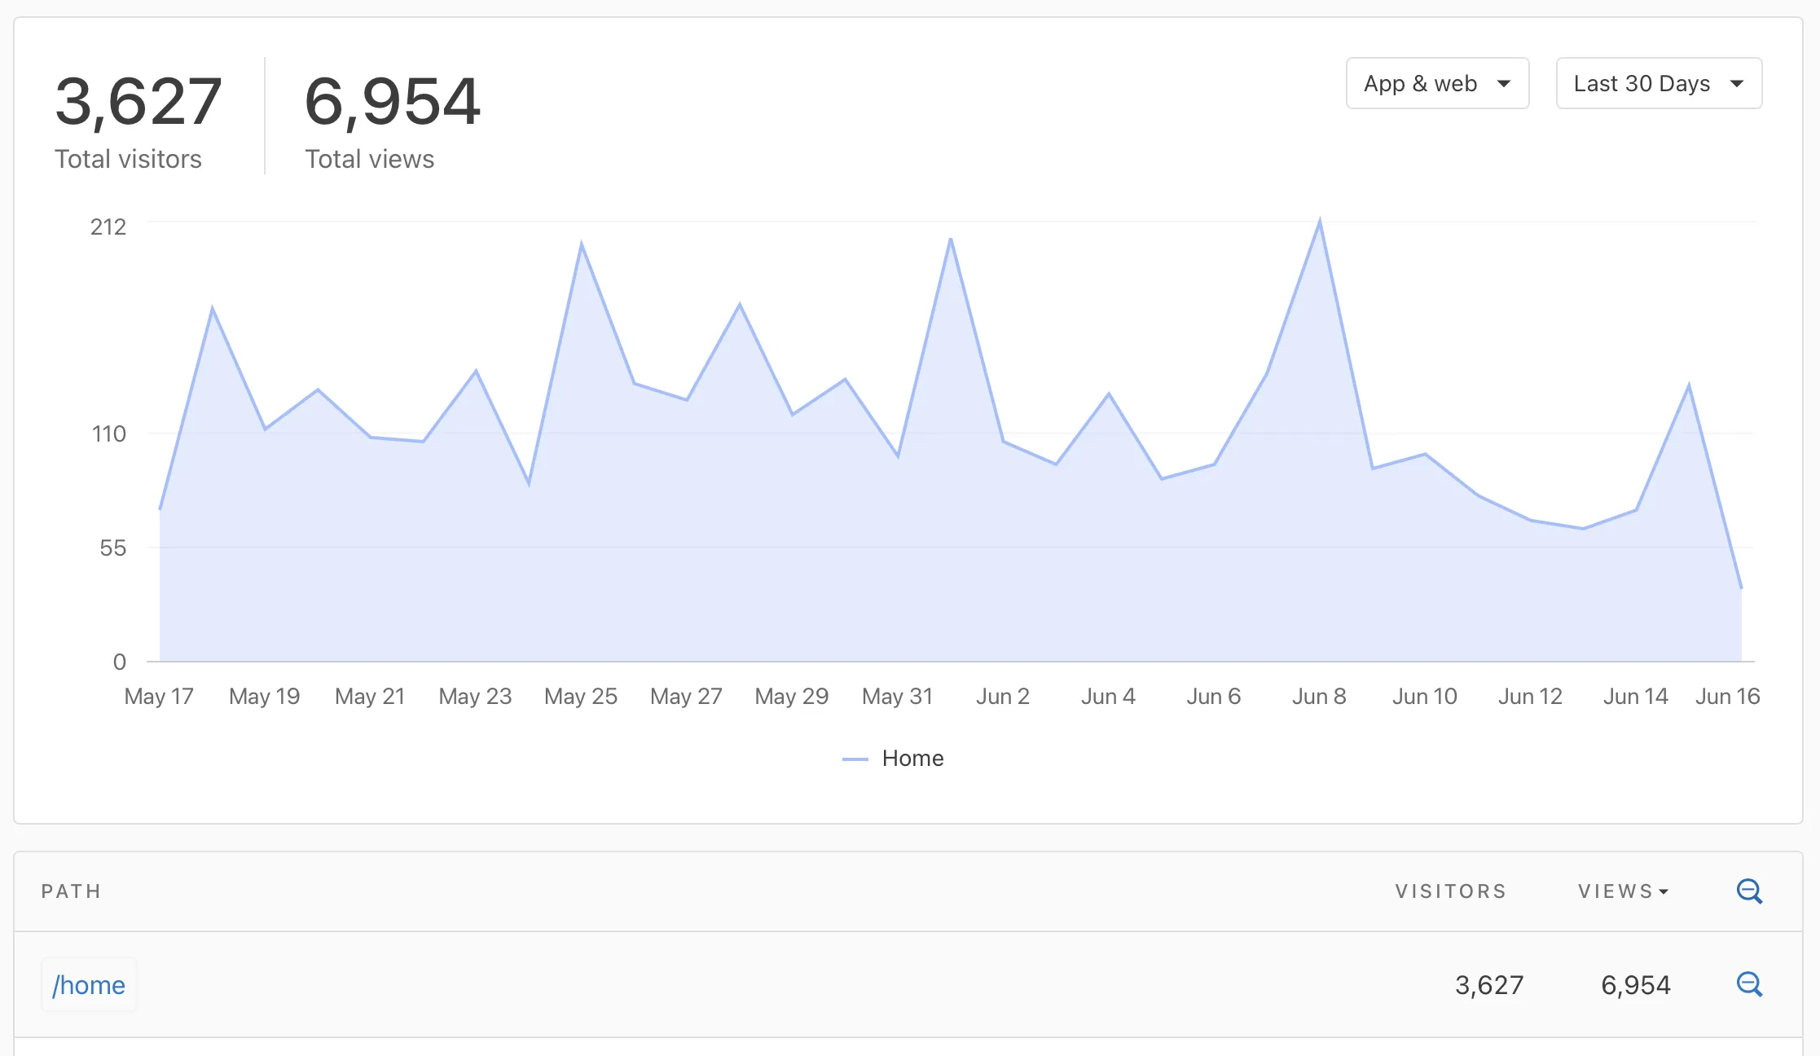Click the PATH column header
Image resolution: width=1820 pixels, height=1056 pixels.
click(72, 891)
